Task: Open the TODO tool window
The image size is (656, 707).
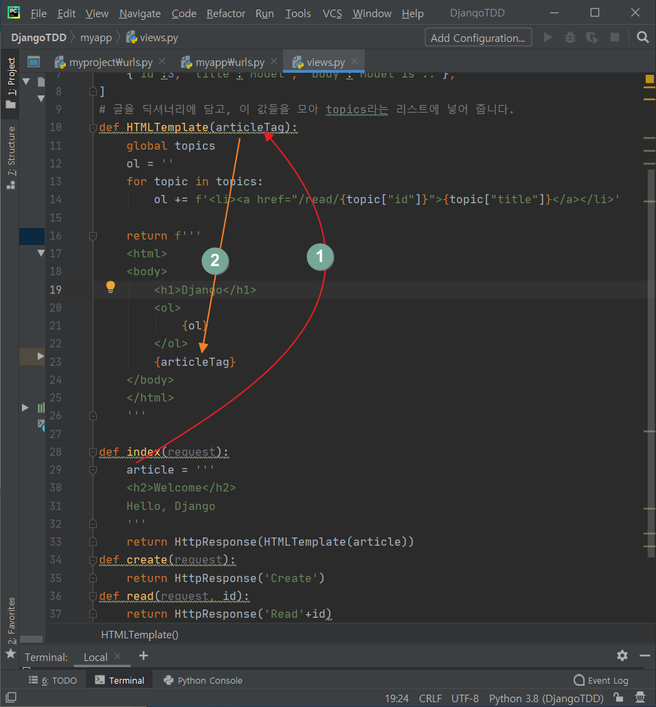Action: coord(53,680)
